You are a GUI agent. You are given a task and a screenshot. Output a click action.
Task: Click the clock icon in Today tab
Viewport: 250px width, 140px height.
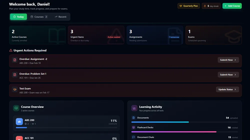pyautogui.click(x=14, y=17)
